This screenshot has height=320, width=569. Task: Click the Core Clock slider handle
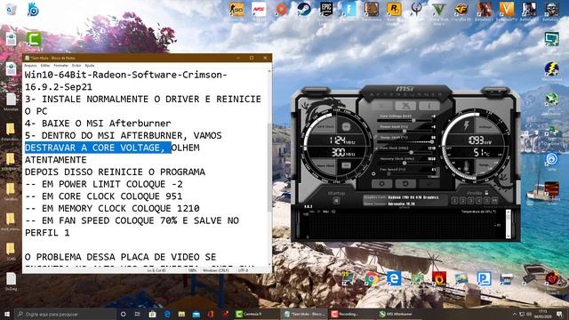(x=411, y=152)
